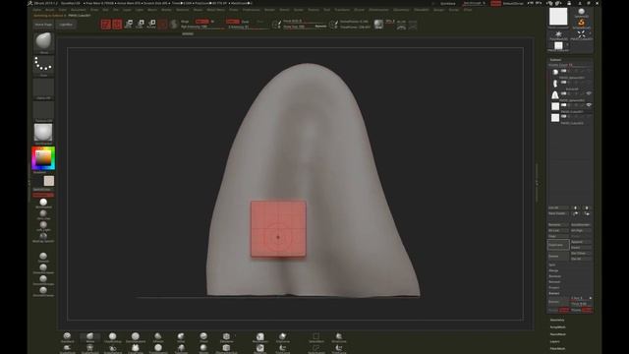Select the hPolish brush
Viewport: 629px width, 354px height.
158,337
